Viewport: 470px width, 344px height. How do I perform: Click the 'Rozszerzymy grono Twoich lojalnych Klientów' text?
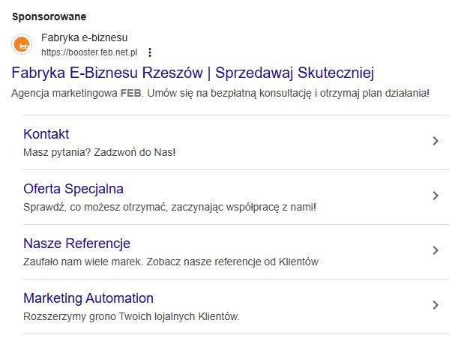[131, 316]
